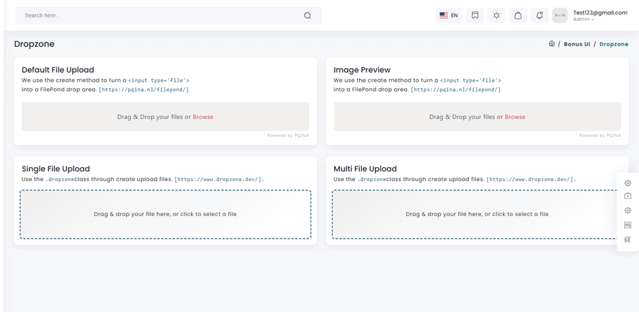Open the EN language dropdown
639x312 pixels.
[x=449, y=15]
